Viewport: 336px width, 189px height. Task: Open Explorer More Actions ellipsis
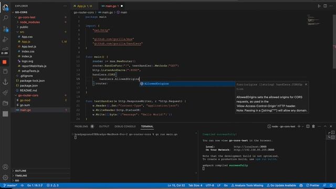[65, 6]
